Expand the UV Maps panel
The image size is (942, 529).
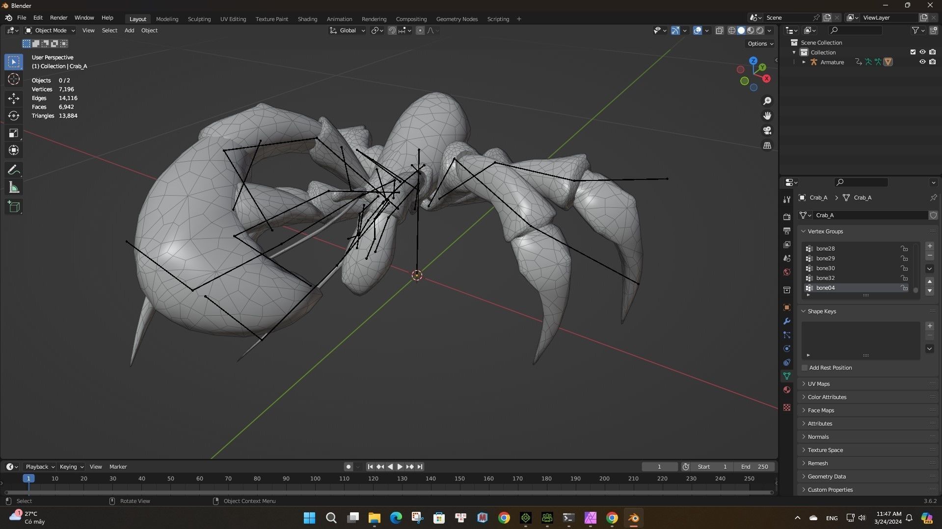[x=819, y=384]
